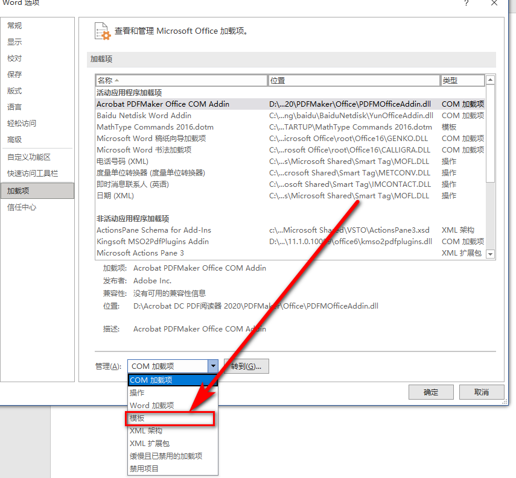Select 轻松访问 in the sidebar
Screen dimensions: 516x478
[x=22, y=124]
